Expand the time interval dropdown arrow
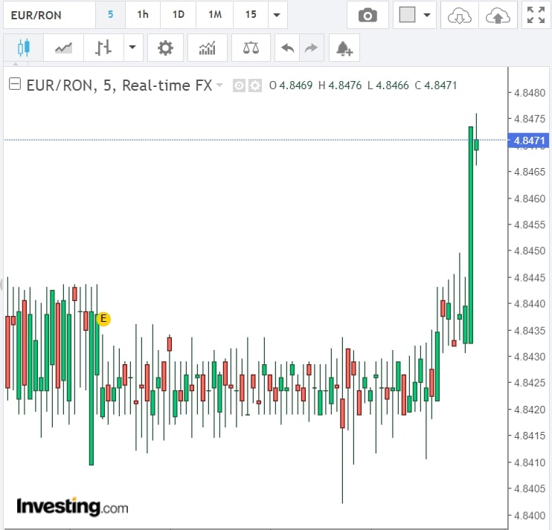Image resolution: width=552 pixels, height=530 pixels. click(277, 15)
